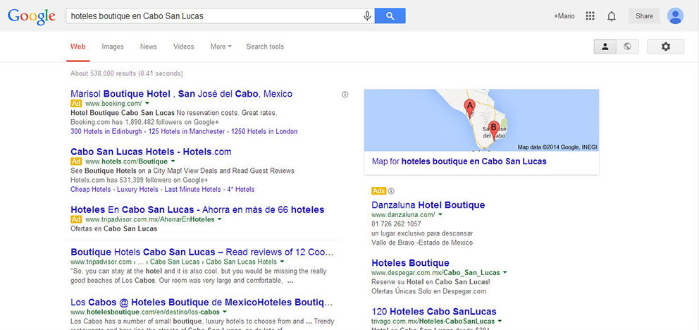Open dropdown after Cabo San Lucas Hotels breadcrumb

282,262
